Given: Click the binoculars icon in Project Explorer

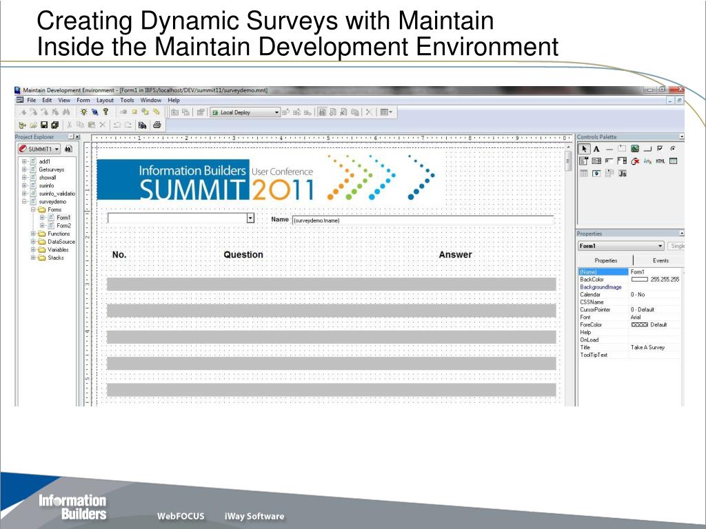Looking at the screenshot, I should (x=68, y=149).
